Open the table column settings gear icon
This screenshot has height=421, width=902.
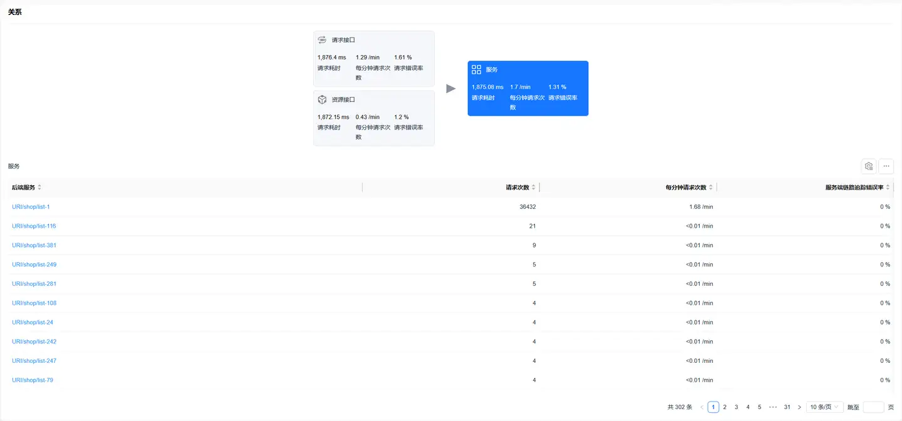(869, 166)
